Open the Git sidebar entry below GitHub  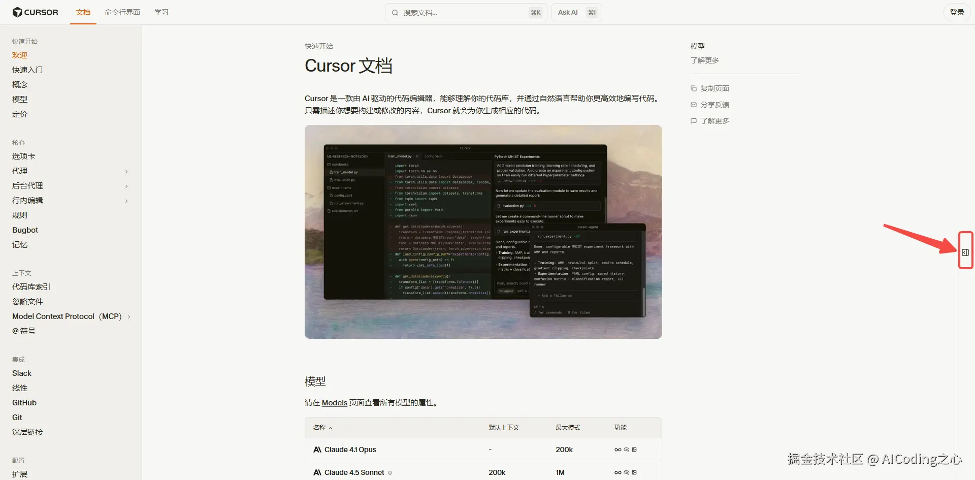coord(17,418)
